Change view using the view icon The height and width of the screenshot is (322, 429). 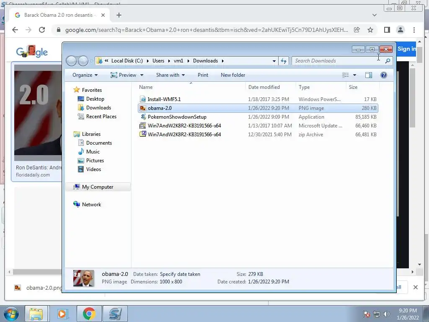click(346, 75)
